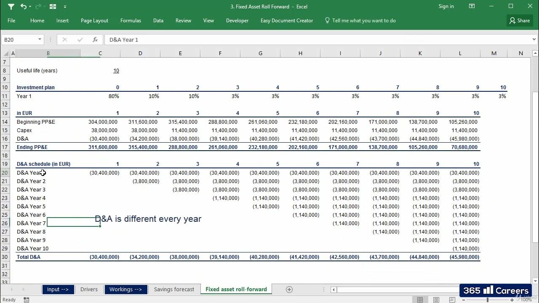Click the Share button
539x303 pixels.
pyautogui.click(x=520, y=21)
